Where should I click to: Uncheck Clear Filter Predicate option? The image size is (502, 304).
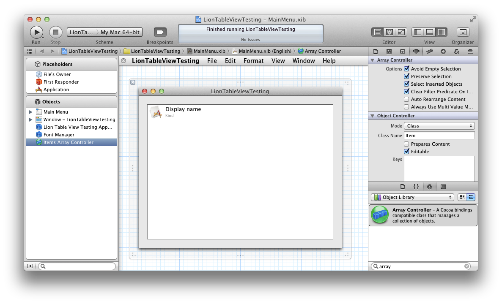[x=406, y=92]
